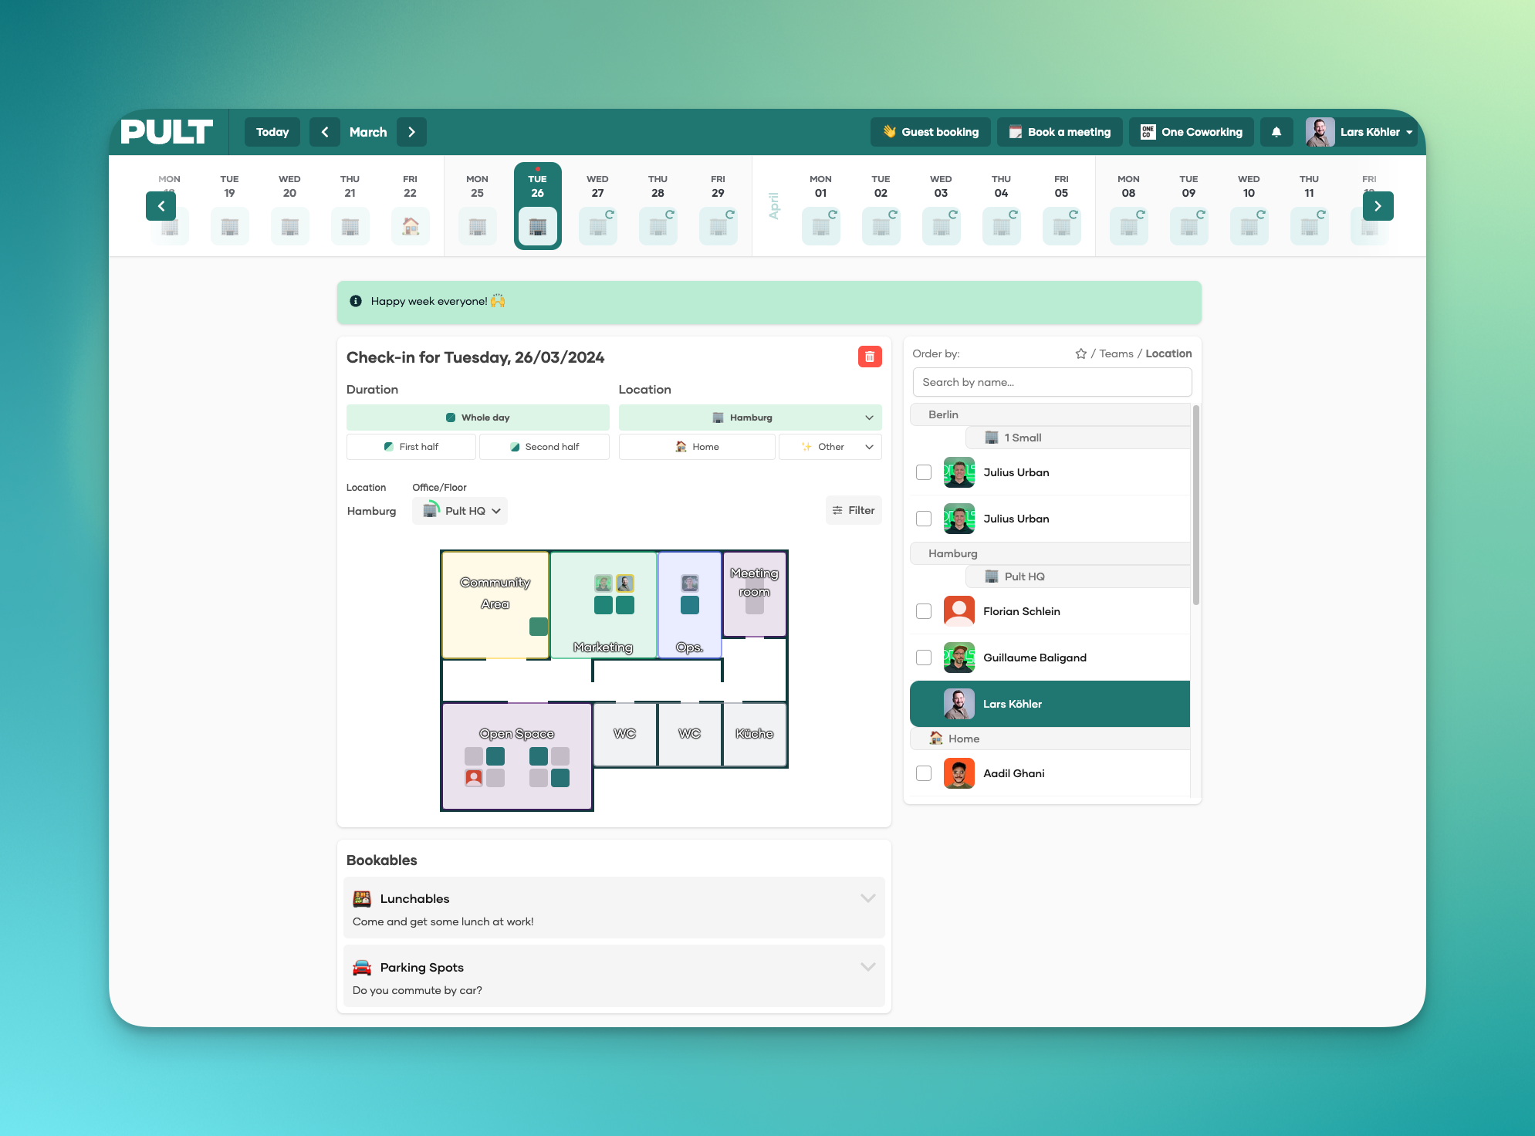Image resolution: width=1535 pixels, height=1136 pixels.
Task: Expand the Parking Spots section
Action: [x=867, y=967]
